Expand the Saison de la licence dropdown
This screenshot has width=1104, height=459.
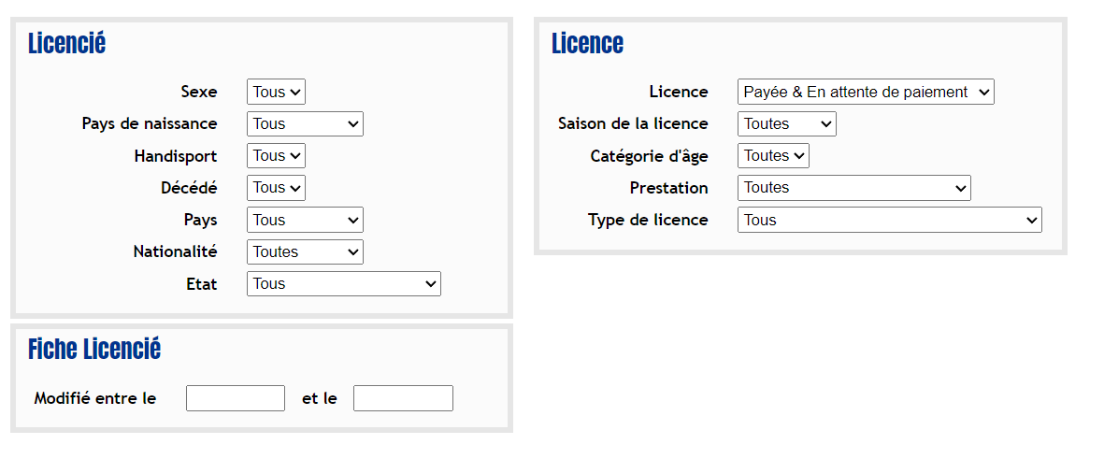[x=786, y=124]
